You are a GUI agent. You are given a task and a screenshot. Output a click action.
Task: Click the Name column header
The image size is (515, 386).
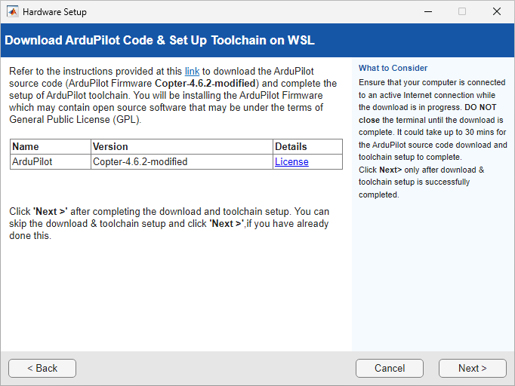click(x=26, y=146)
